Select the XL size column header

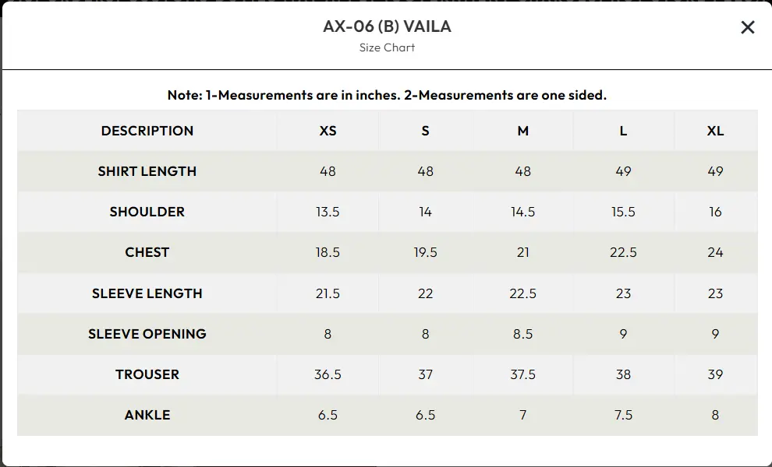(715, 131)
